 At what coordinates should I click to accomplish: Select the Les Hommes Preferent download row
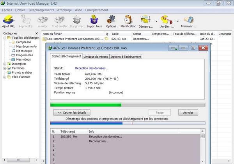coord(137,39)
